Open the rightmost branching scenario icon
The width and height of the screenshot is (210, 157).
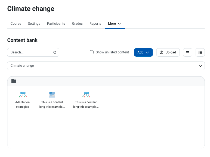86,95
